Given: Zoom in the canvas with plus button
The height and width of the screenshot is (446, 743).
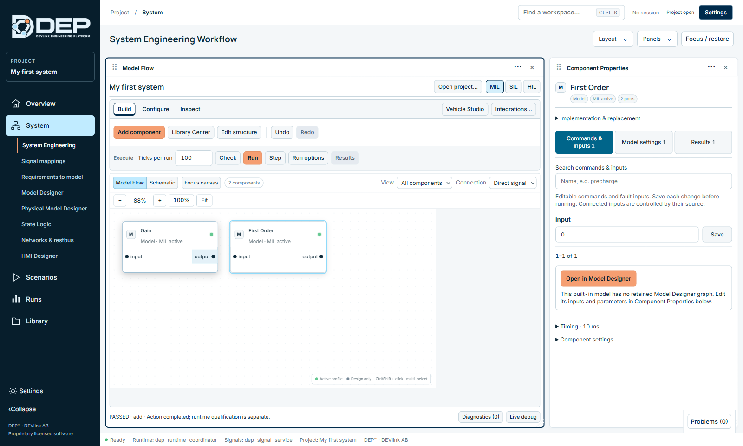Looking at the screenshot, I should (160, 200).
